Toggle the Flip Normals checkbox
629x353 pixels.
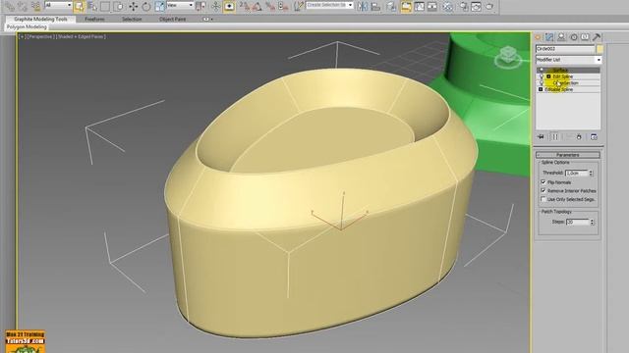(543, 182)
